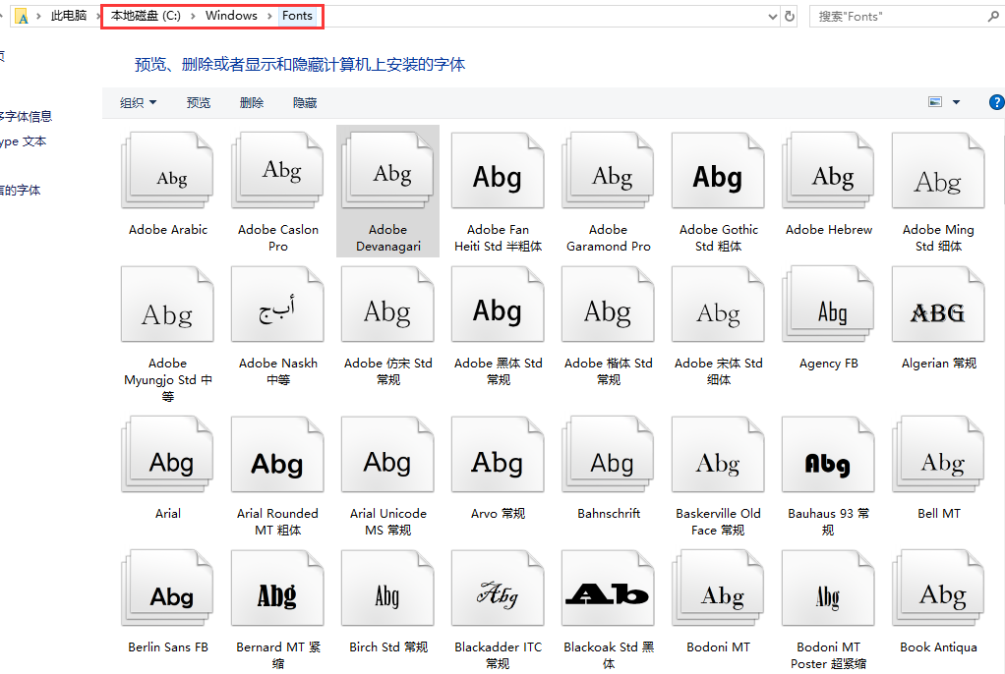Select the Baskerville Old Face font icon
Screen dimensions: 1005x674
coord(719,454)
